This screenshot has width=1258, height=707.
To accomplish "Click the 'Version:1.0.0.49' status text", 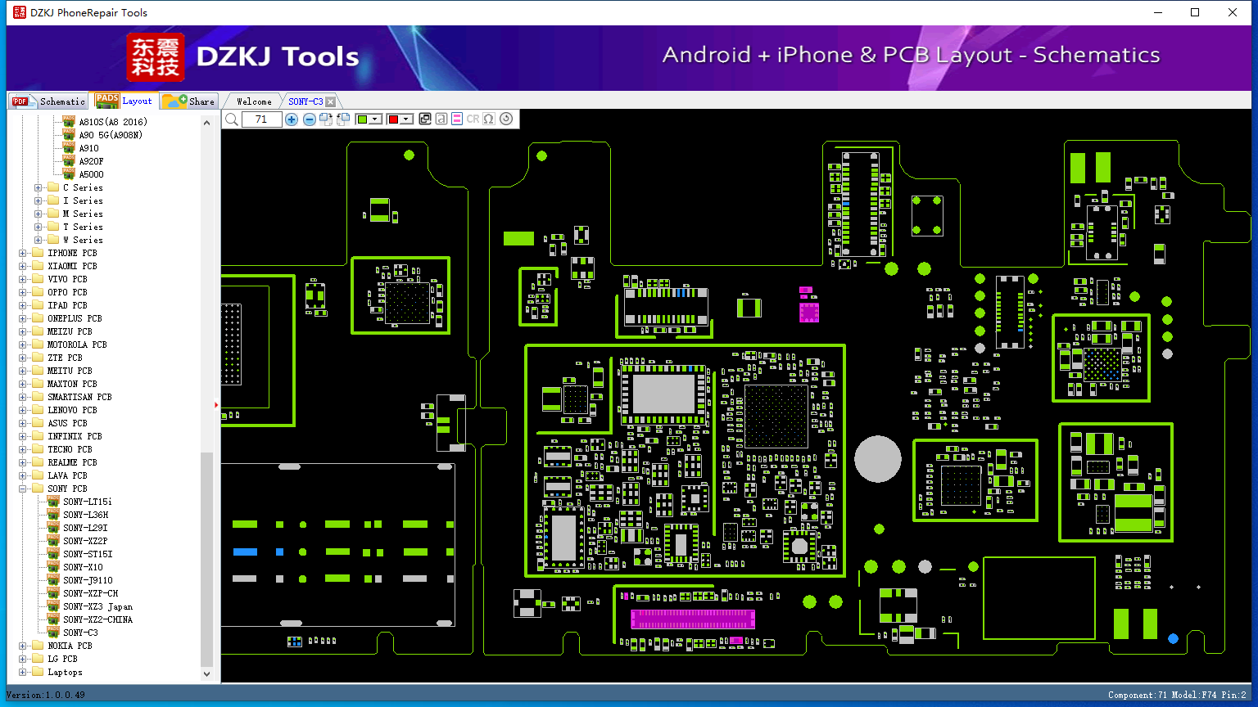I will pos(46,695).
